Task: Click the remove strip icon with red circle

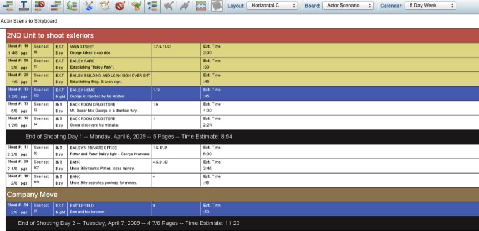Action: pyautogui.click(x=40, y=6)
